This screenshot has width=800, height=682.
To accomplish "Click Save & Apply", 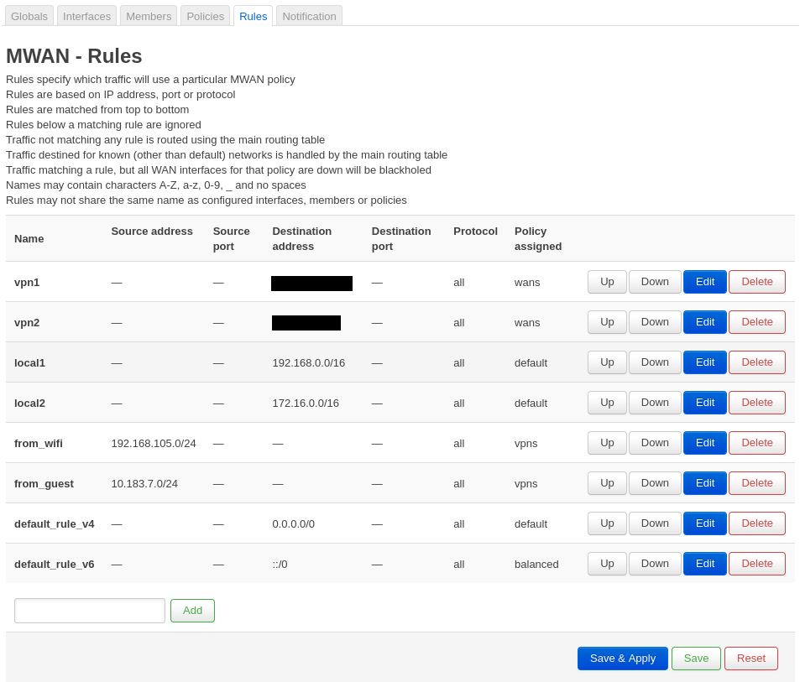I will click(x=622, y=659).
